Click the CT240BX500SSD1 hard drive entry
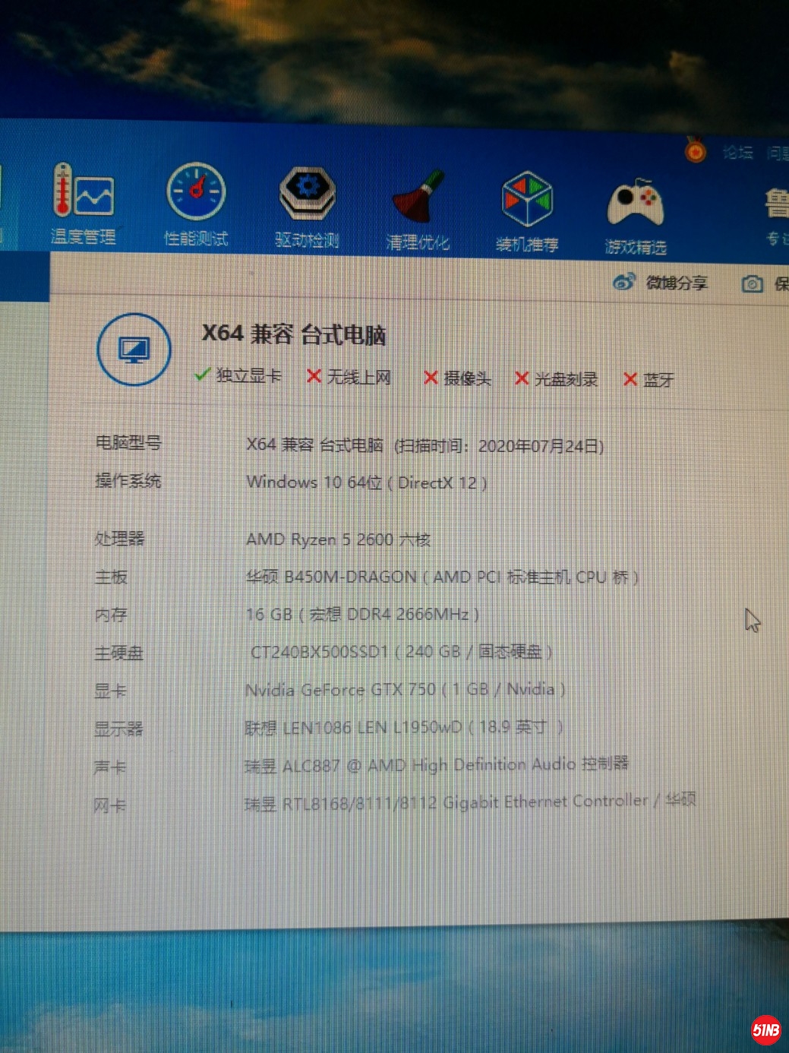This screenshot has height=1053, width=789. (x=400, y=652)
